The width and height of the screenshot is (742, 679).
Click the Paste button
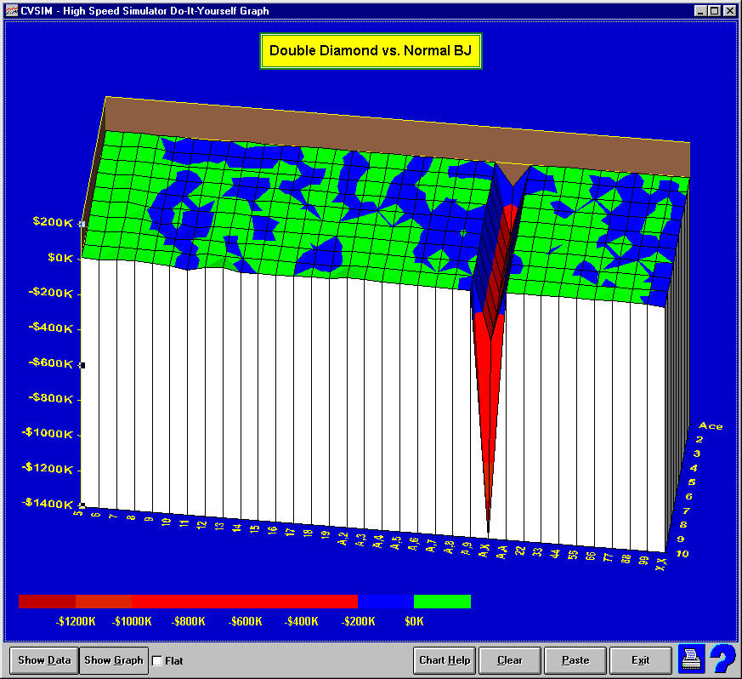[x=575, y=660]
